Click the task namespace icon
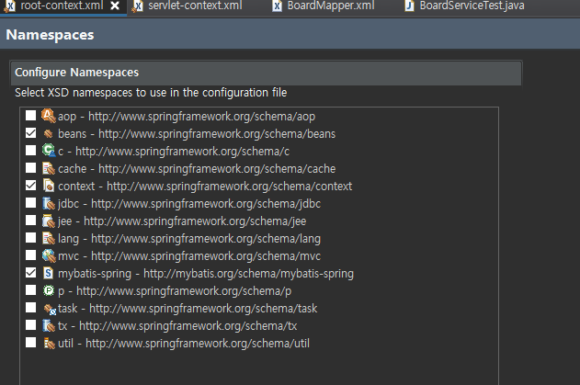580x385 pixels. click(x=50, y=309)
